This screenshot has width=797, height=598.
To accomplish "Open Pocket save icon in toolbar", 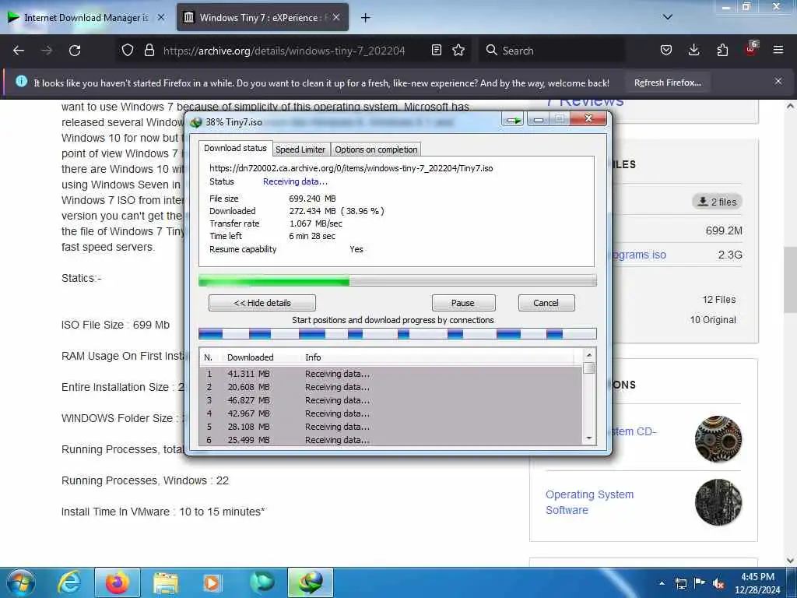I will point(666,50).
